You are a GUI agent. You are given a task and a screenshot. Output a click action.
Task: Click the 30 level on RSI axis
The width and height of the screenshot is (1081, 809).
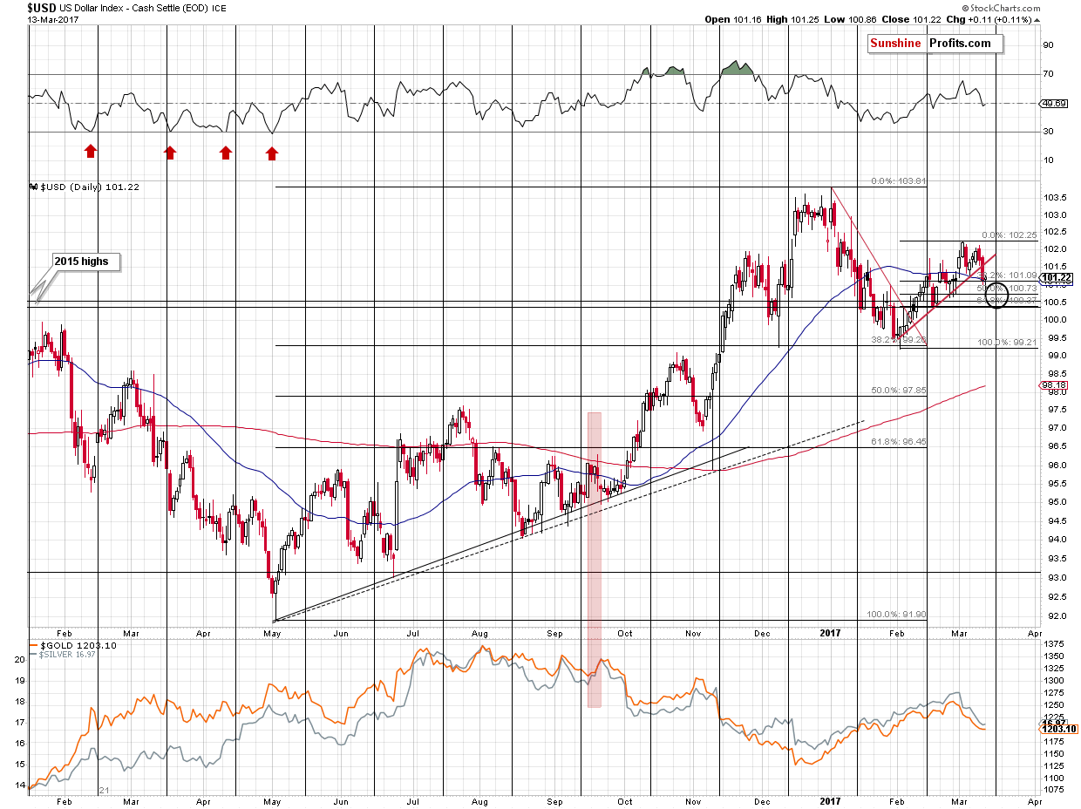point(1049,132)
